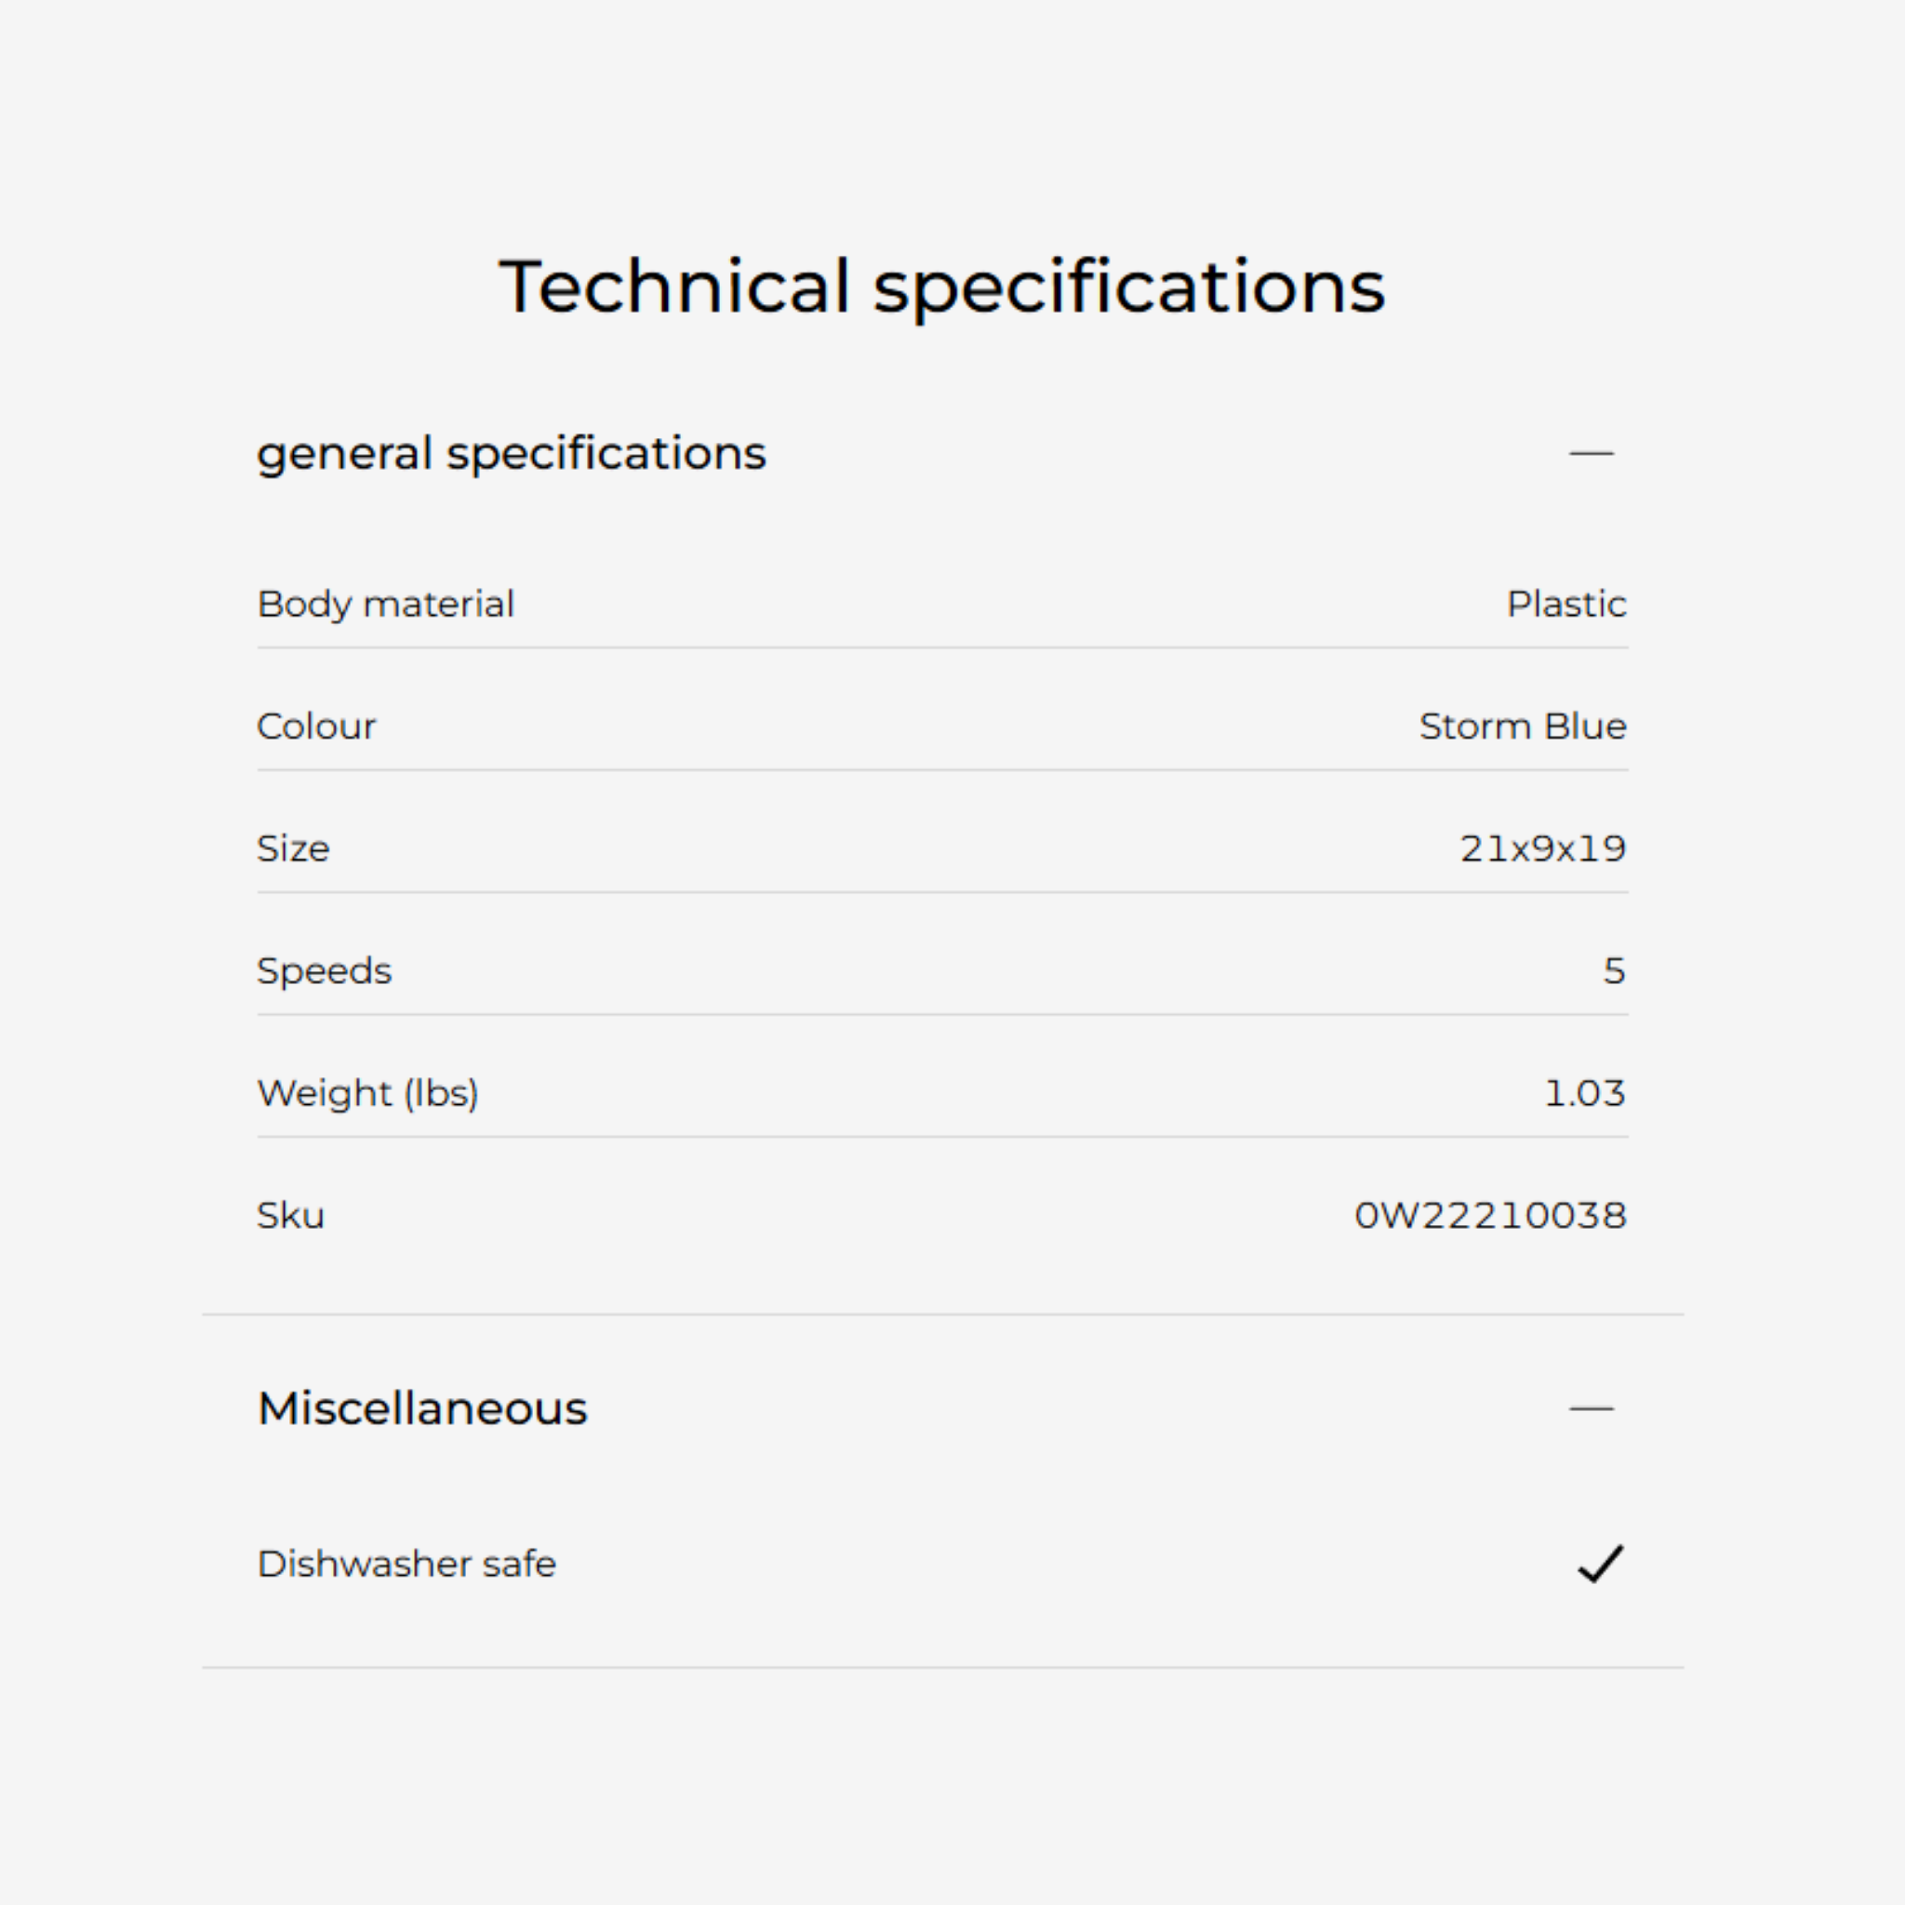Click the 'Speeds' row label
This screenshot has width=1905, height=1905.
[325, 971]
